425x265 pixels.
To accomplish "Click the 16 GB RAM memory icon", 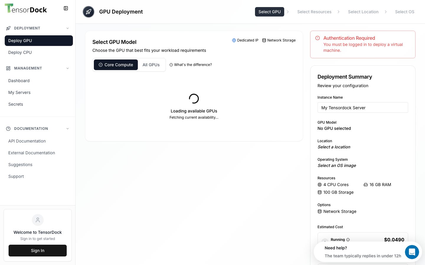I will click(366, 185).
